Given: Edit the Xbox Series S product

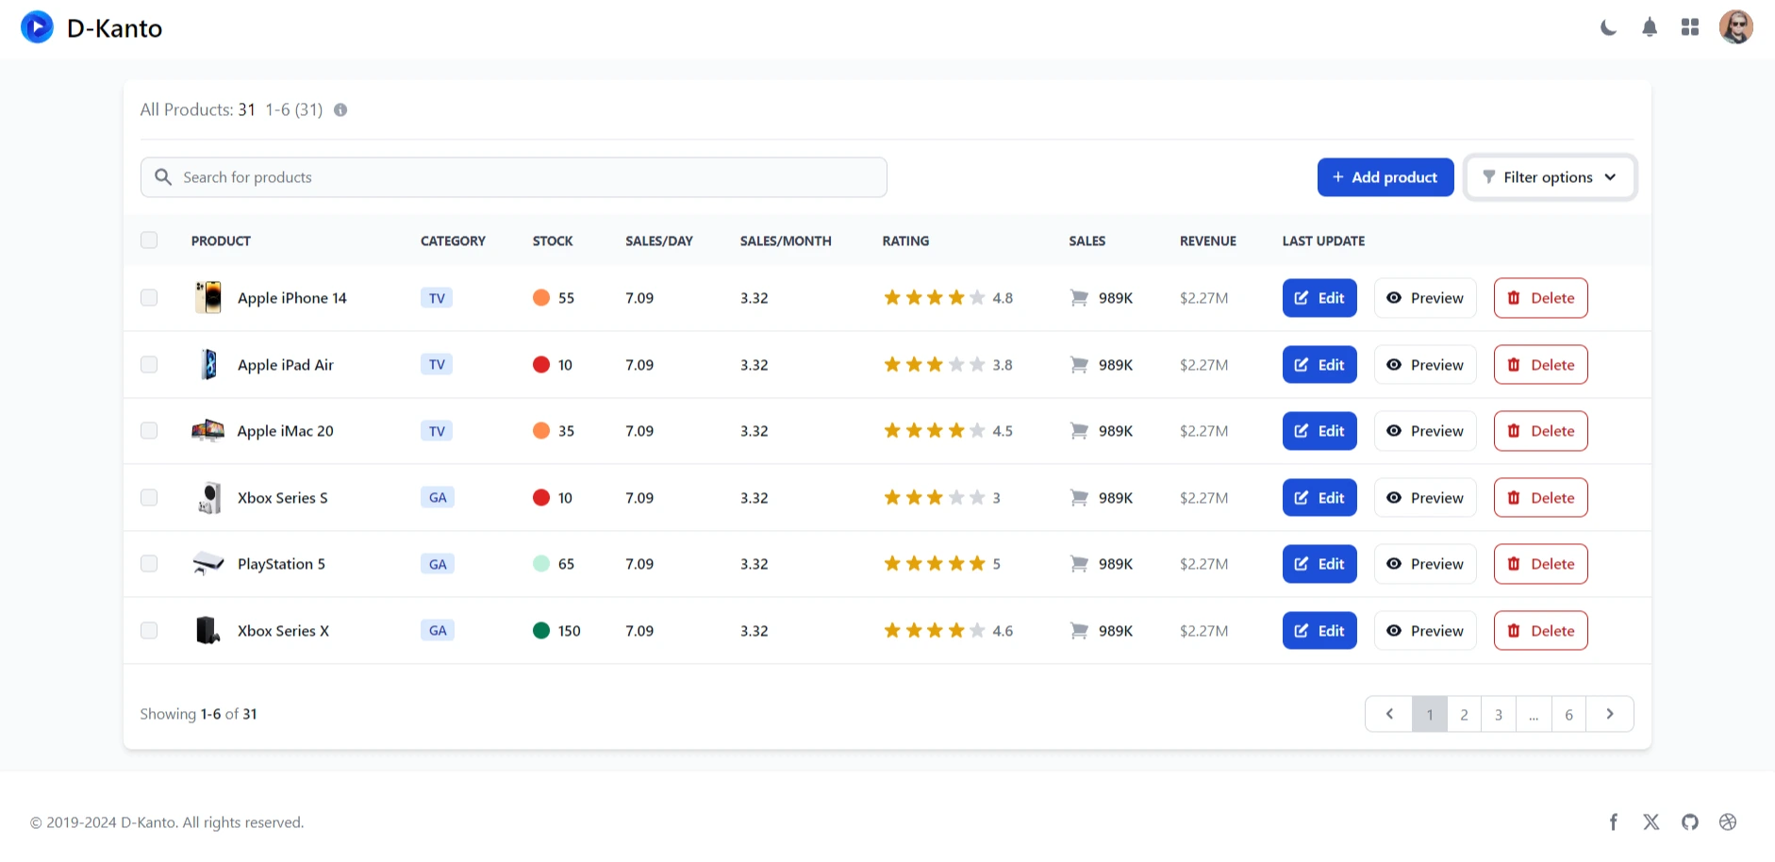Looking at the screenshot, I should [x=1319, y=498].
